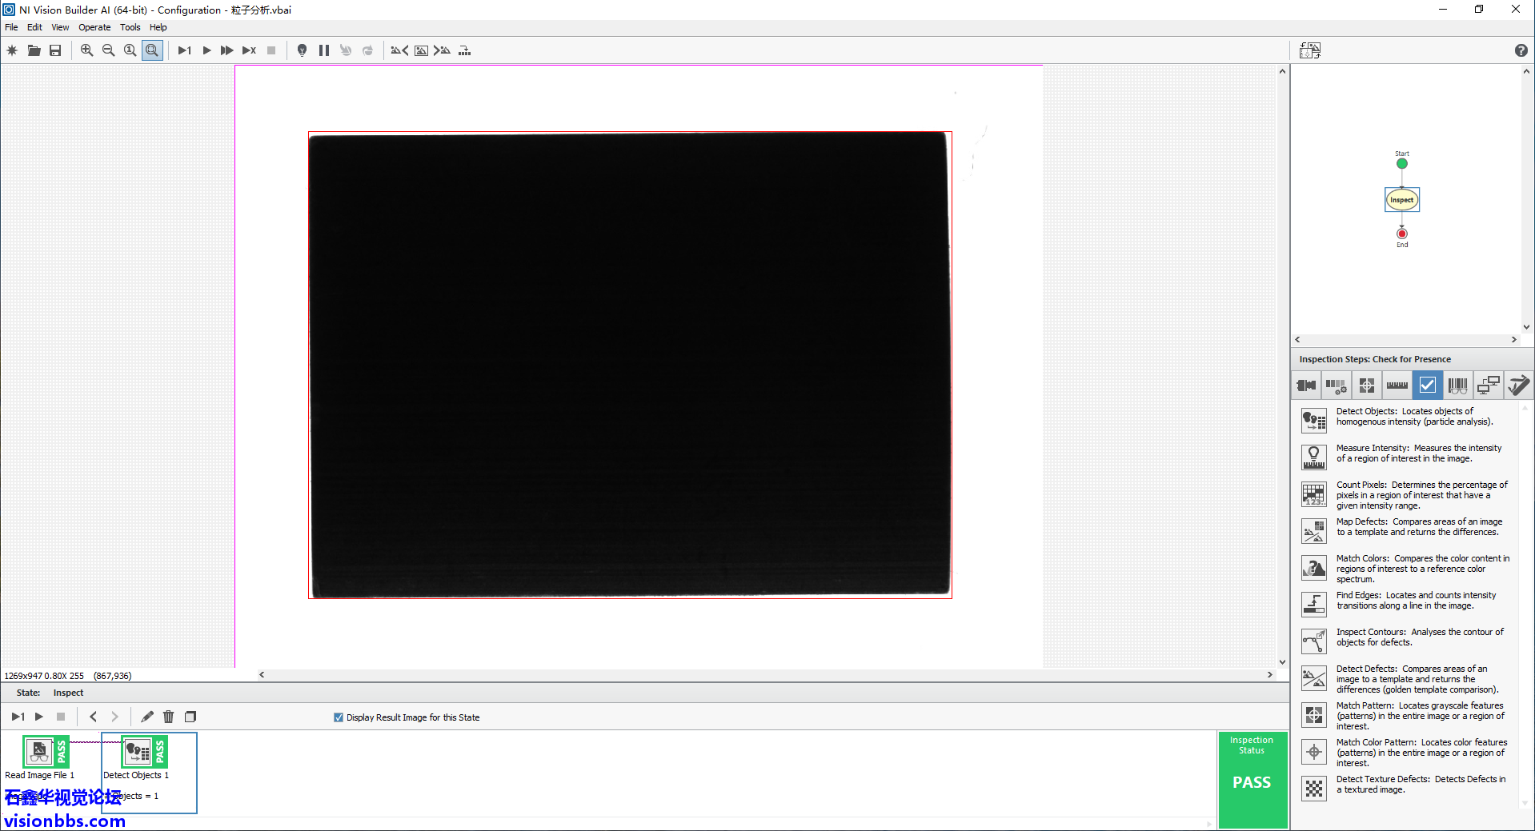Uncheck Display Result Image for this State
This screenshot has width=1535, height=831.
tap(339, 717)
